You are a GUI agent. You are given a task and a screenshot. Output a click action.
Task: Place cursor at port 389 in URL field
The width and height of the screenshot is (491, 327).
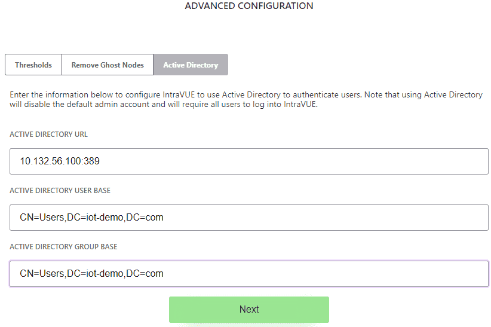pyautogui.click(x=92, y=161)
